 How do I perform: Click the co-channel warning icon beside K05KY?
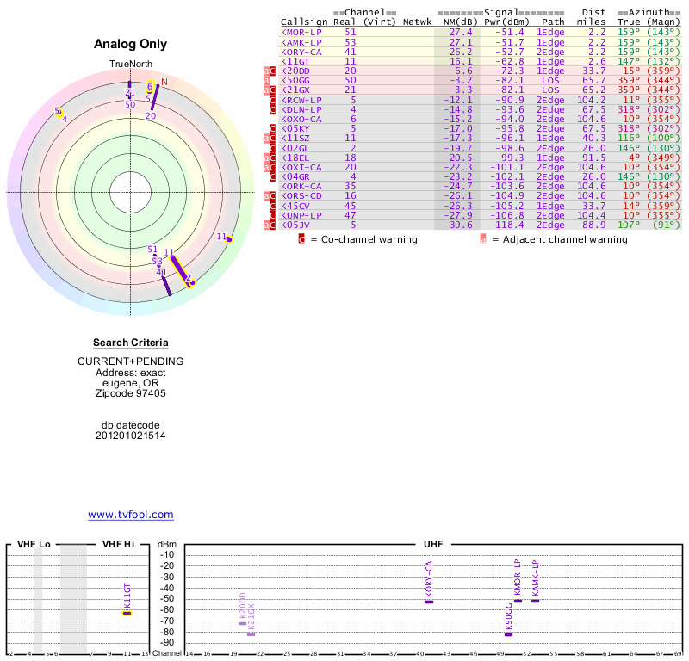tap(273, 129)
